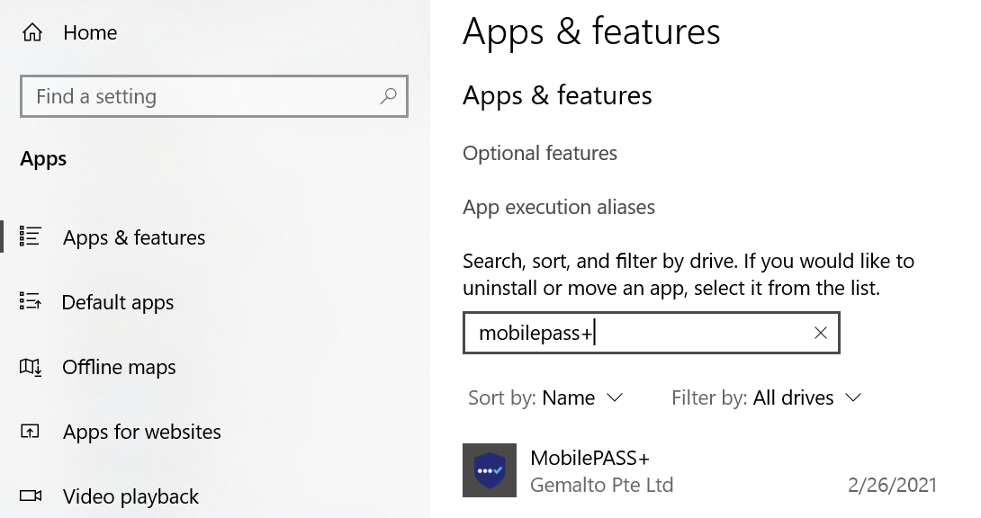The height and width of the screenshot is (518, 981).
Task: Click the search magnifier in Find a setting
Action: tap(389, 96)
